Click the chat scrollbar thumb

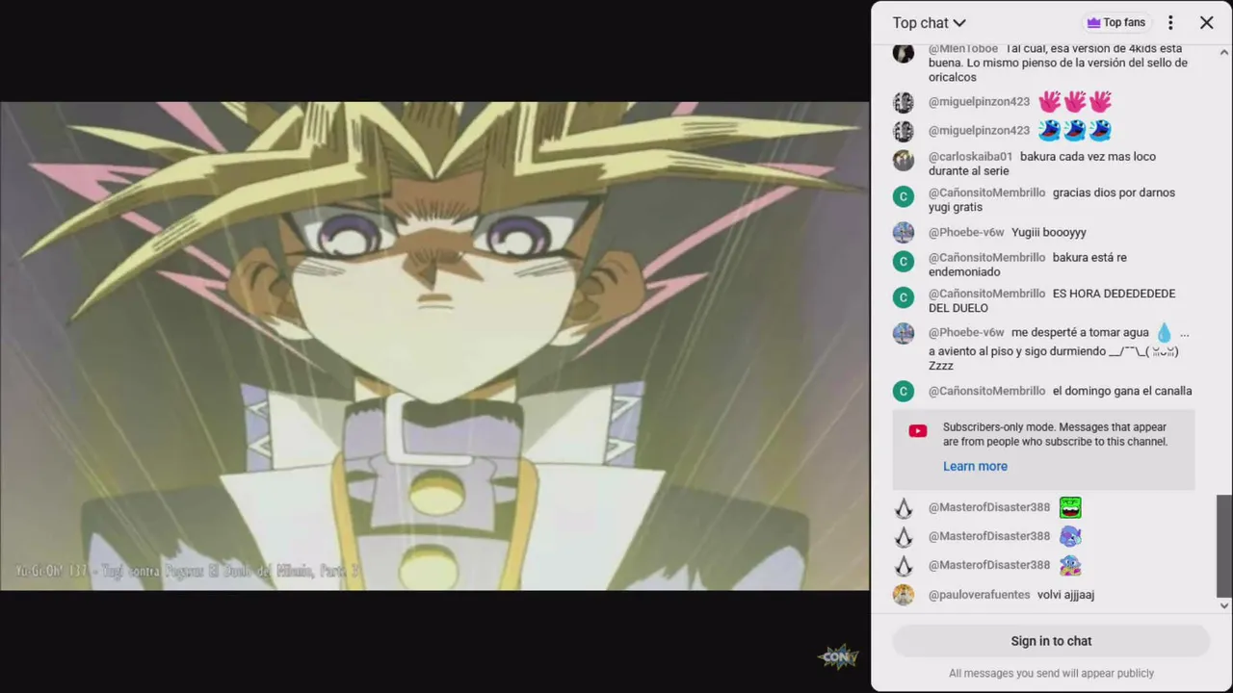pos(1224,546)
